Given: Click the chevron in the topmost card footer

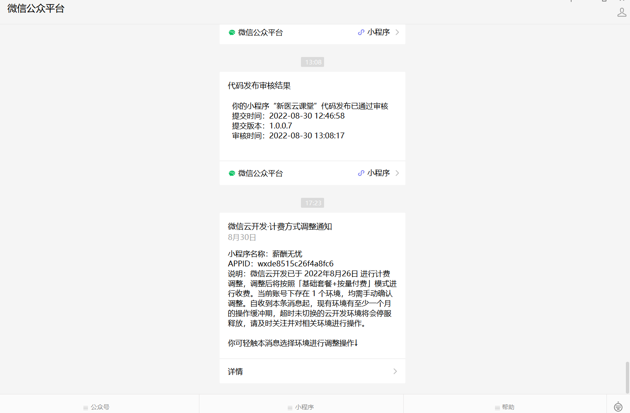Looking at the screenshot, I should coord(397,32).
